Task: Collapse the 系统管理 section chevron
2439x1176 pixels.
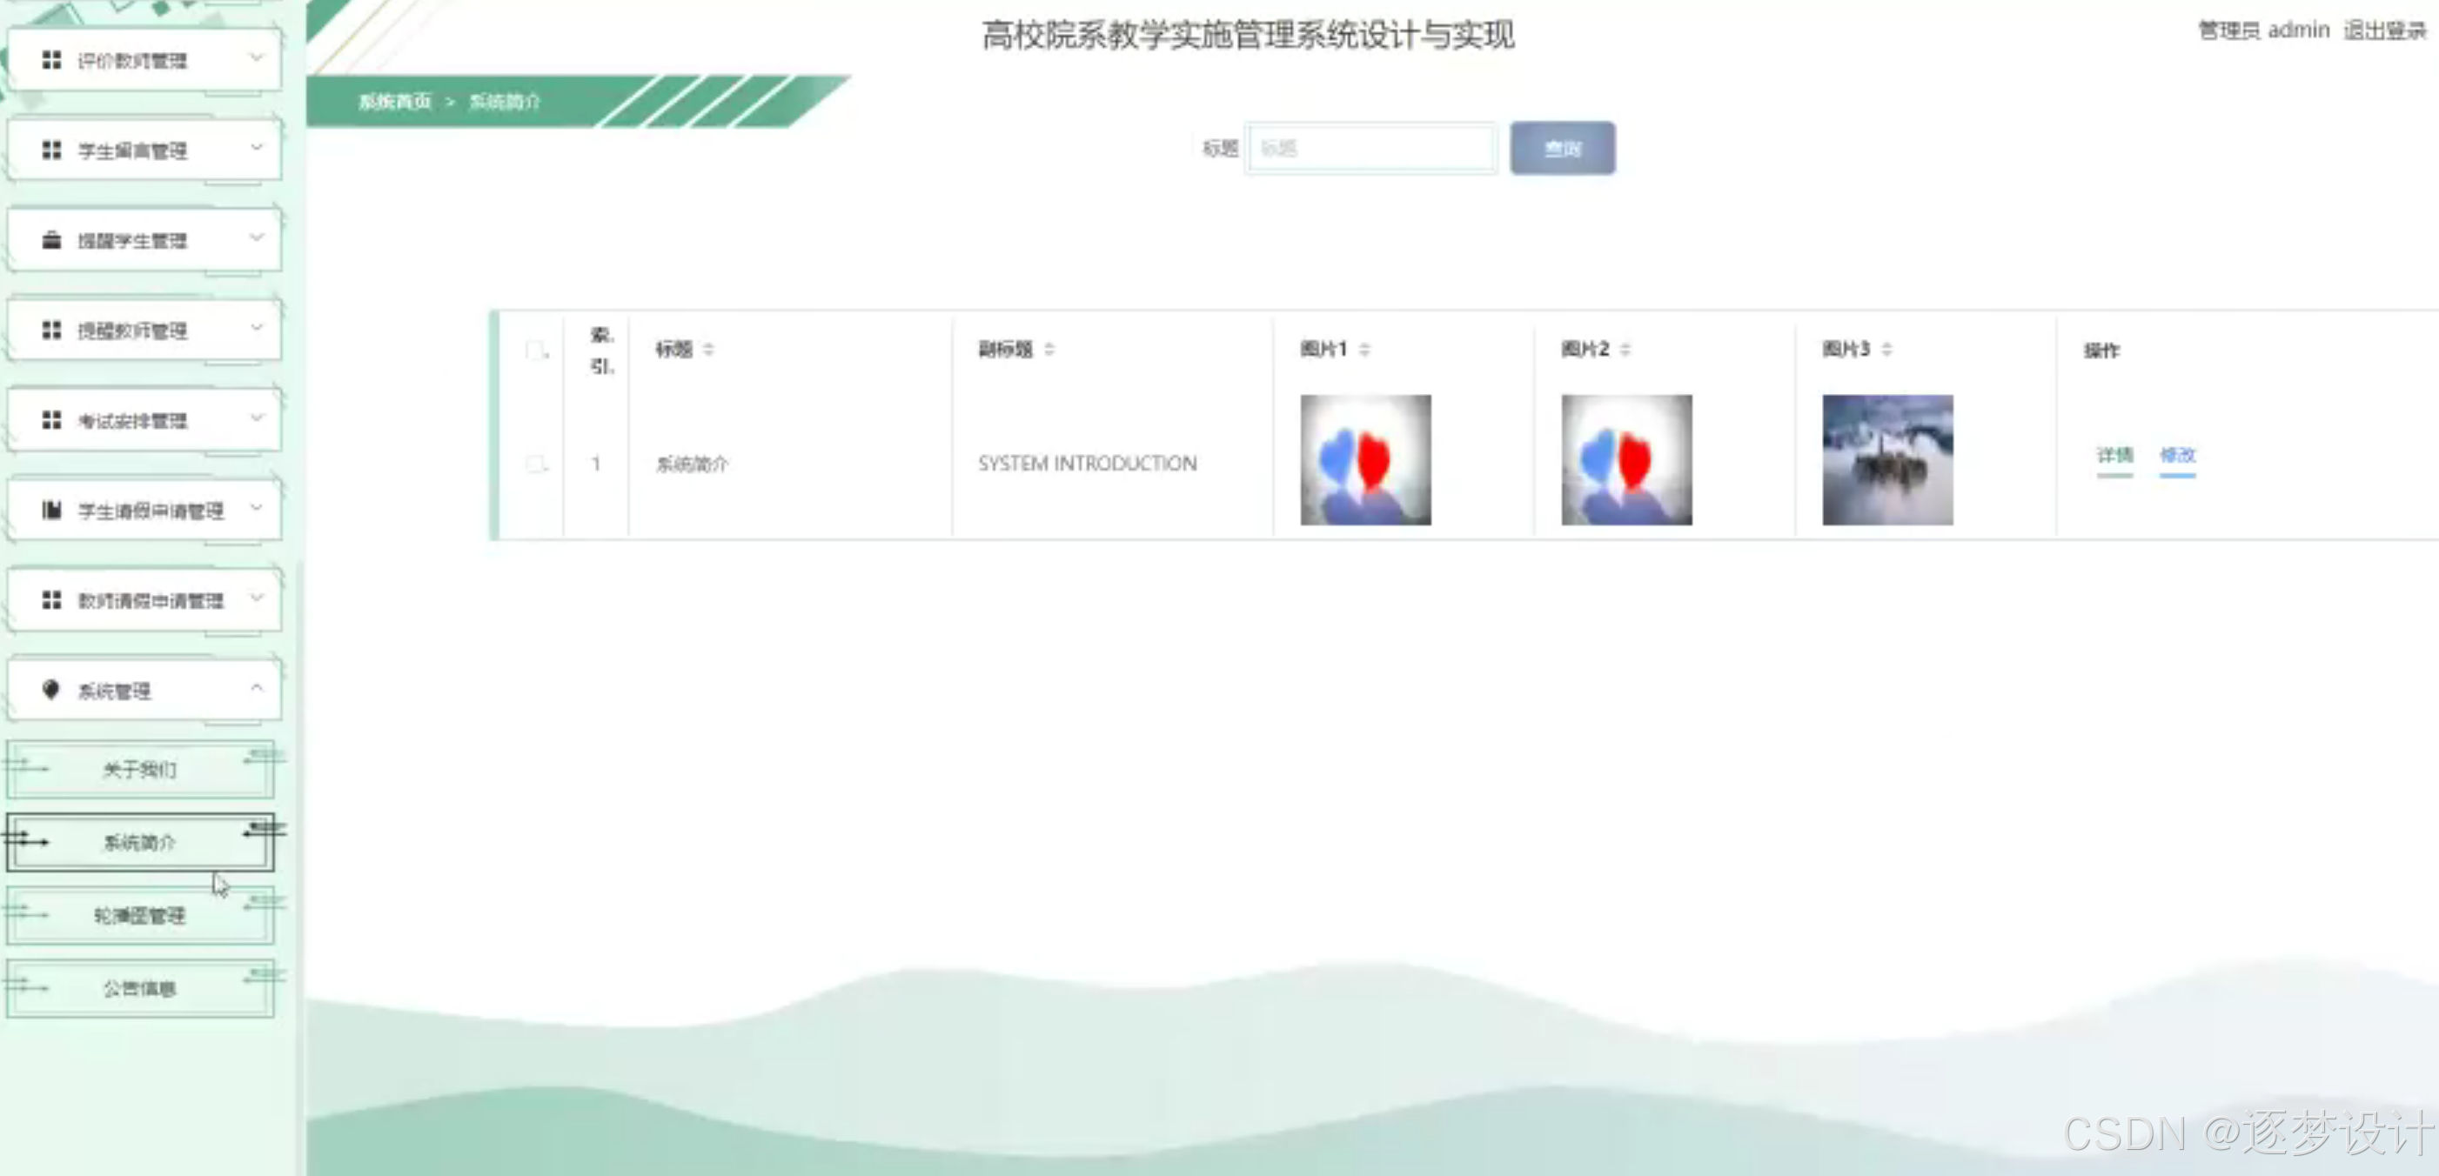Action: (256, 690)
